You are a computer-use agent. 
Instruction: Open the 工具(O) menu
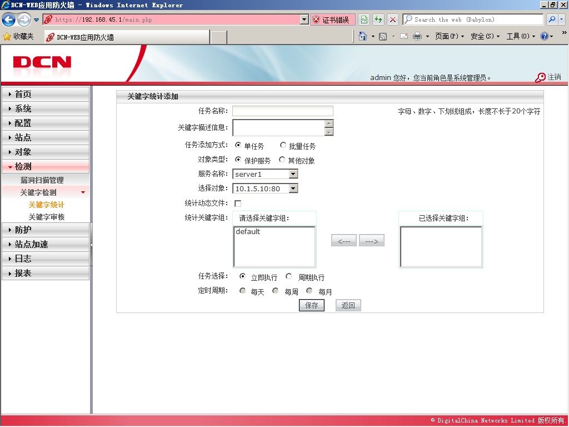click(521, 36)
